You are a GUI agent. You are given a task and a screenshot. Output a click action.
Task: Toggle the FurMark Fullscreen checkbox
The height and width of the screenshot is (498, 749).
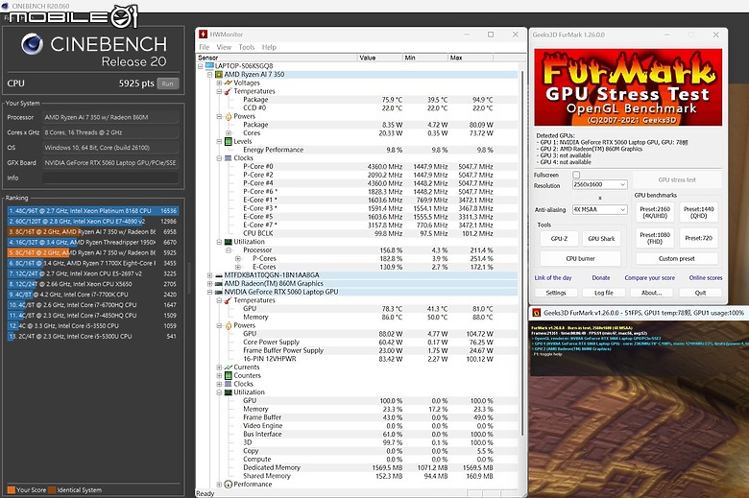pyautogui.click(x=576, y=175)
